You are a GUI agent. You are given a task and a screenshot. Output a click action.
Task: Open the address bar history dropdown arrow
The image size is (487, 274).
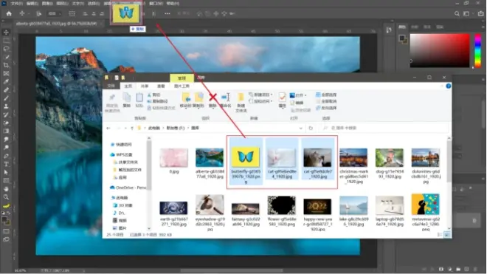300,128
